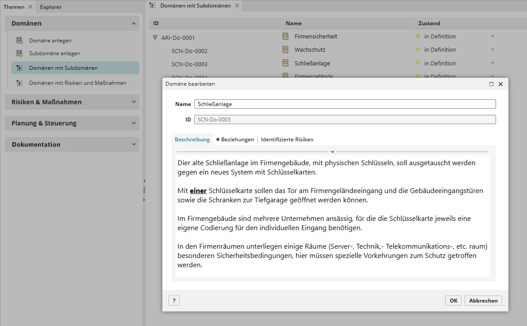Click the Domänen mit Risiken und Maßnahmen icon

click(20, 83)
